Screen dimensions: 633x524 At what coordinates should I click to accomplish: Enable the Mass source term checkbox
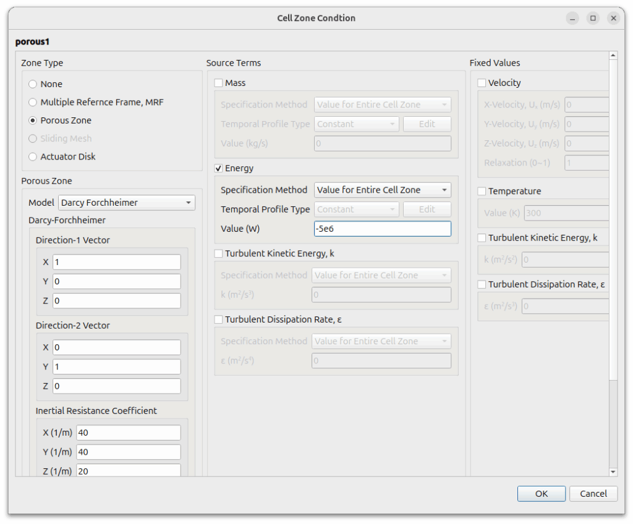click(218, 83)
